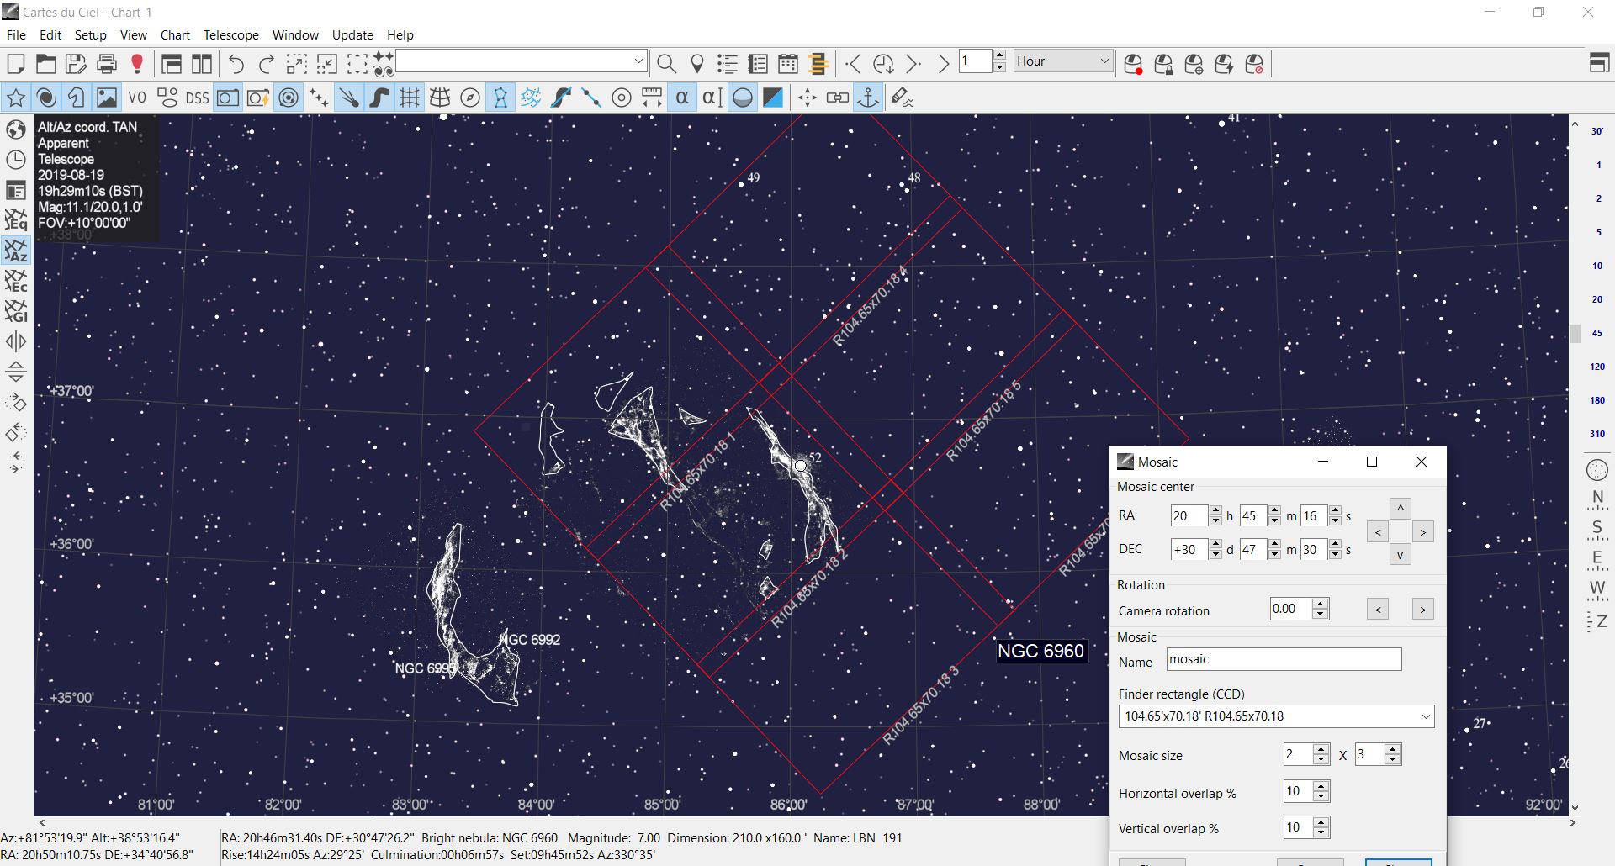
Task: Rotate camera with the Rotation < button
Action: [x=1377, y=610]
